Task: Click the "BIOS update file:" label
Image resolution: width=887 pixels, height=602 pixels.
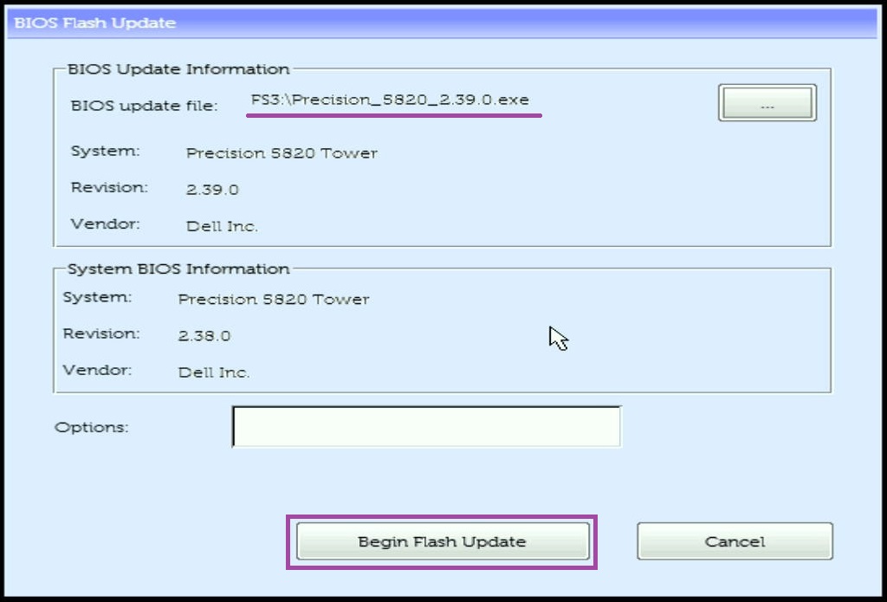Action: [x=144, y=106]
